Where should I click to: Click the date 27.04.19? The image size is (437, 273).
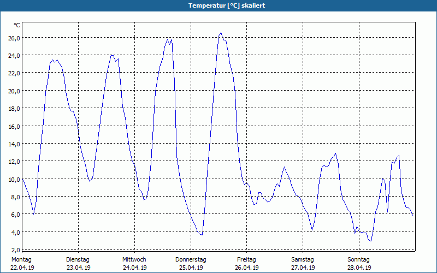pyautogui.click(x=303, y=268)
